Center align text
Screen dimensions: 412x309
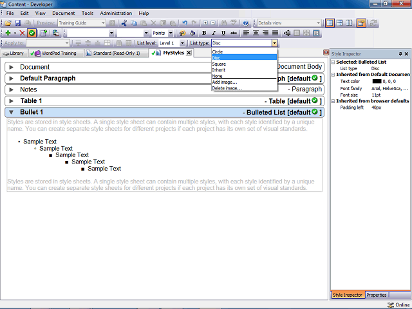pyautogui.click(x=256, y=33)
